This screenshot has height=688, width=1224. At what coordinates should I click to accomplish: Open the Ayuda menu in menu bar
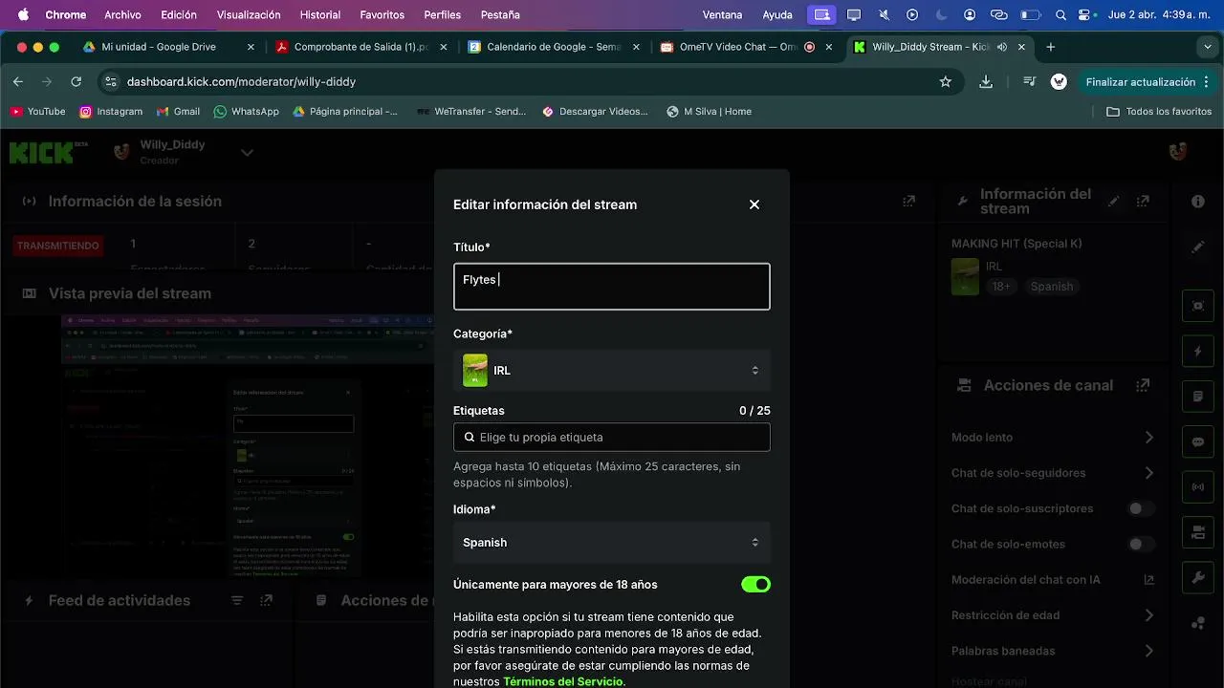(777, 15)
